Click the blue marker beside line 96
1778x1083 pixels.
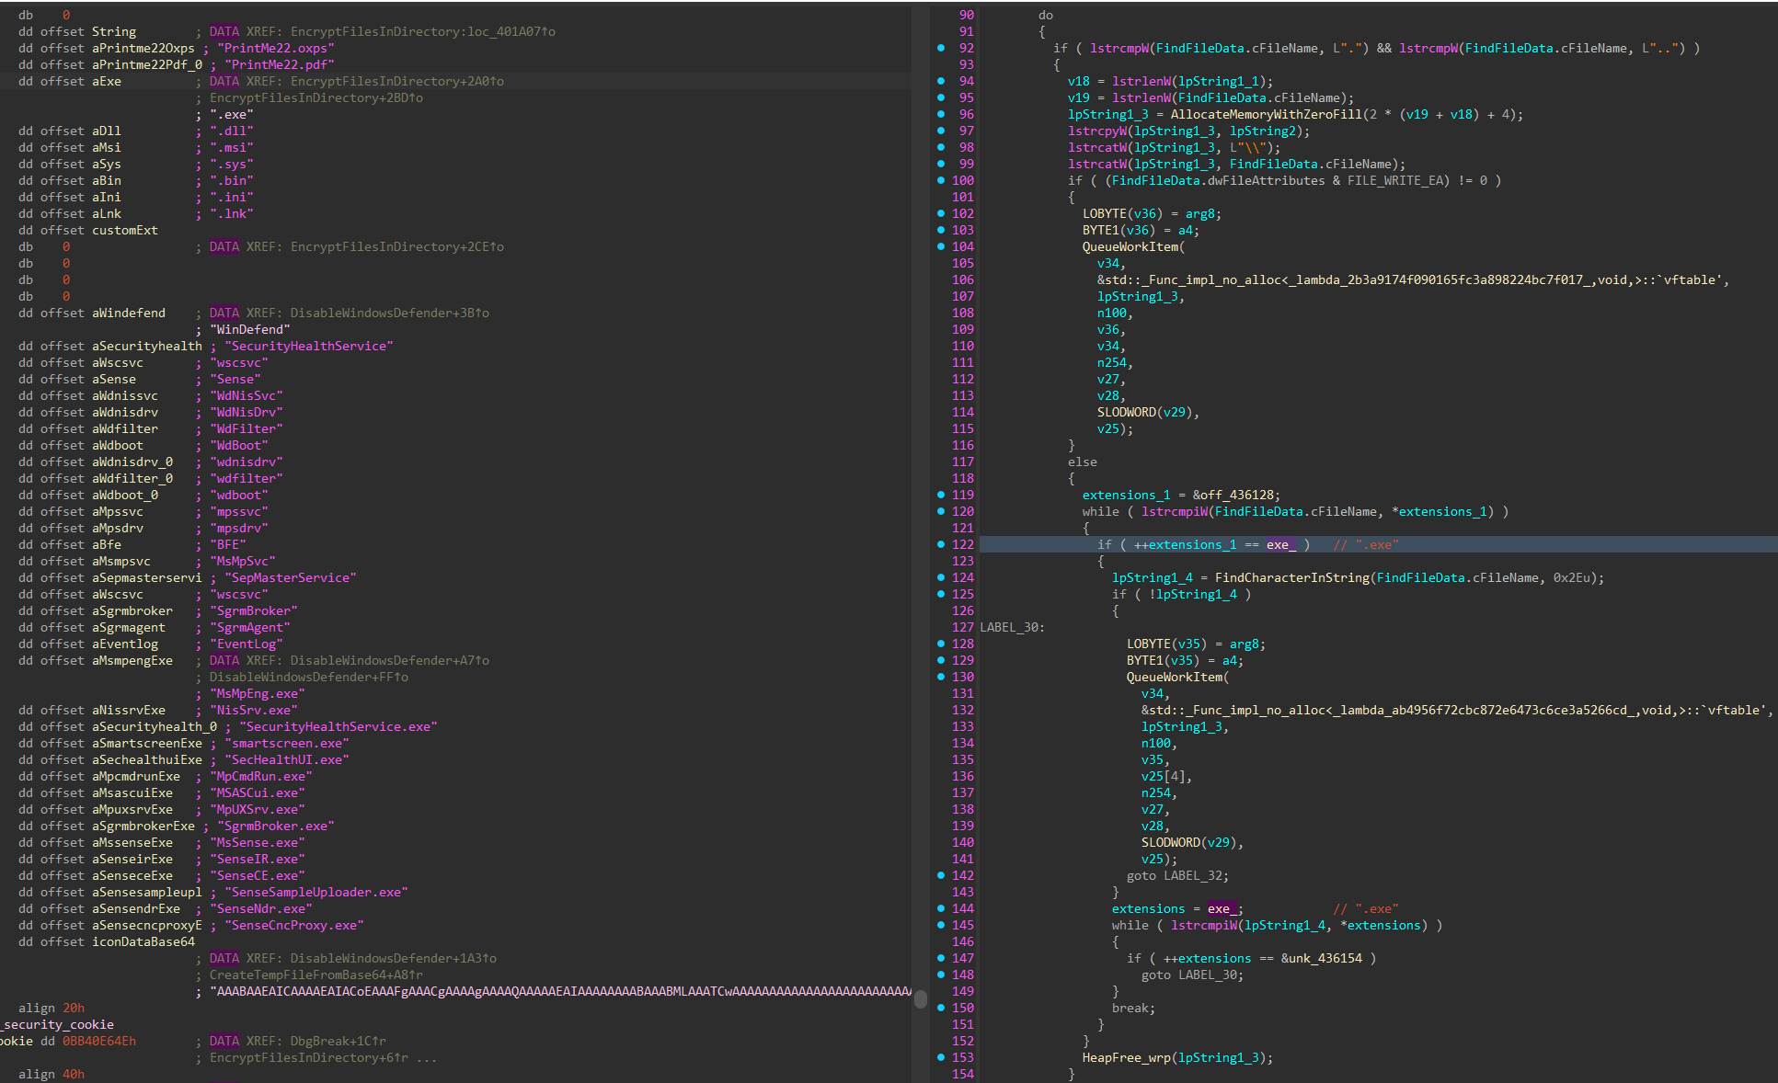(x=940, y=114)
